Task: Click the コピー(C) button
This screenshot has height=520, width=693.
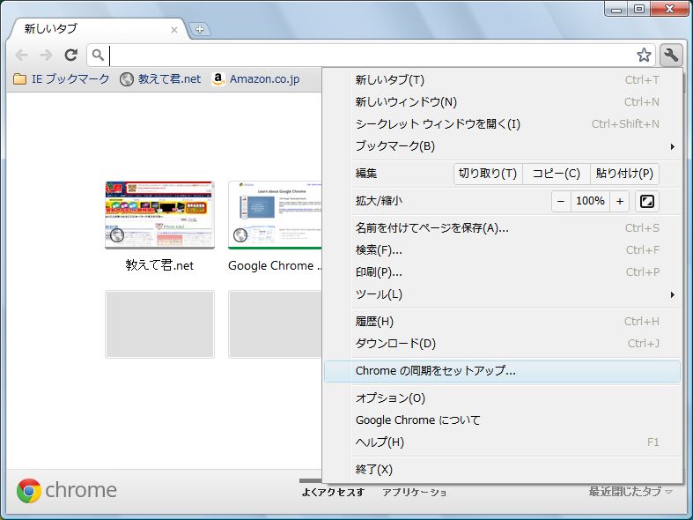Action: 556,174
